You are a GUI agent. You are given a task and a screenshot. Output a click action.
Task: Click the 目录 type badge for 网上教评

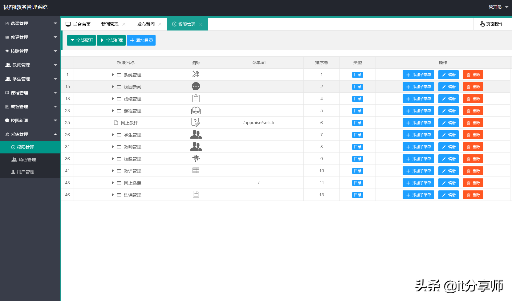pos(357,122)
